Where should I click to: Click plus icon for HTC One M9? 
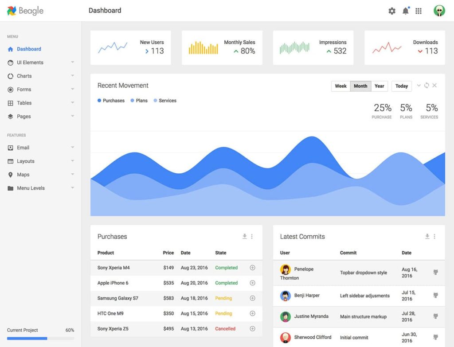(x=252, y=313)
